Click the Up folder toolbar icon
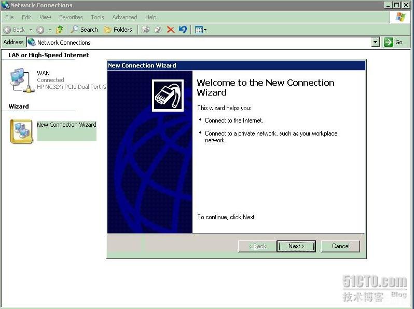Viewport: 414px width, 309px height. pos(60,30)
